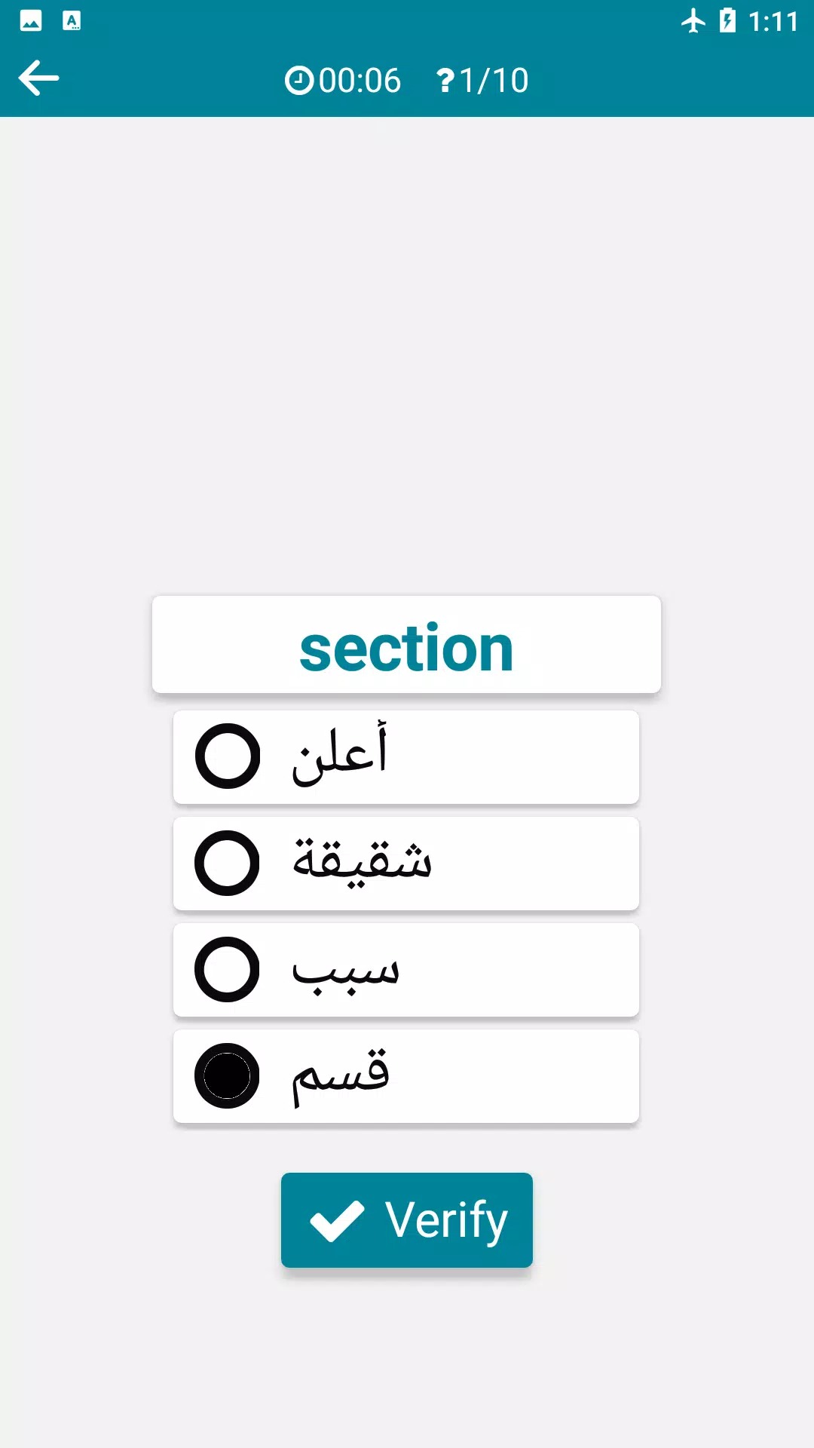Tap the word card labeled section

coord(406,646)
